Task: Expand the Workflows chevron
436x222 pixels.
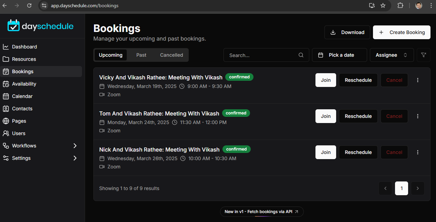Action: (x=75, y=146)
